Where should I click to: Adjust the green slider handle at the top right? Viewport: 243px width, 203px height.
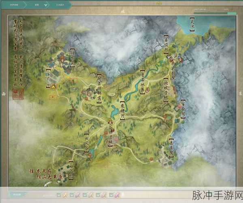click(x=232, y=13)
